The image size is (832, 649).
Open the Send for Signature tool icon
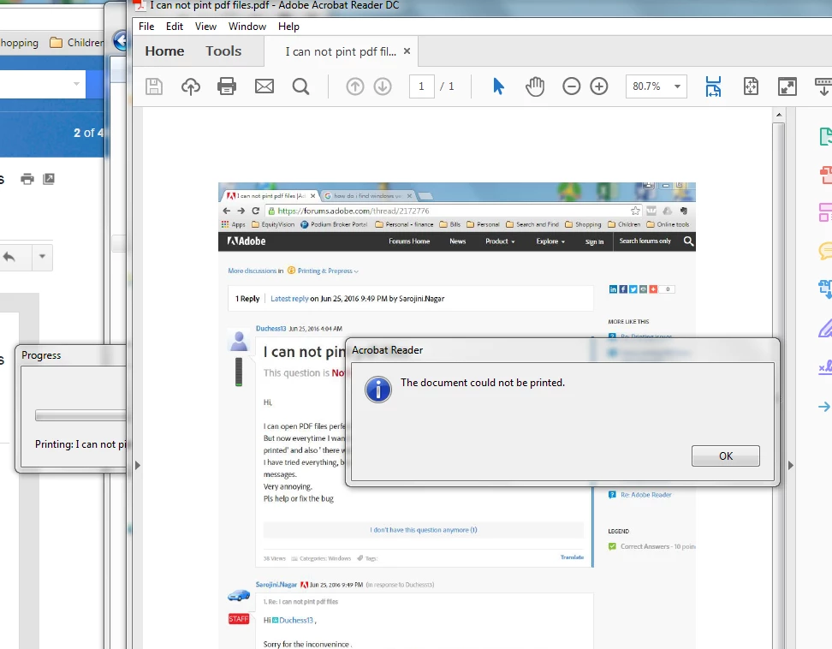click(x=825, y=366)
